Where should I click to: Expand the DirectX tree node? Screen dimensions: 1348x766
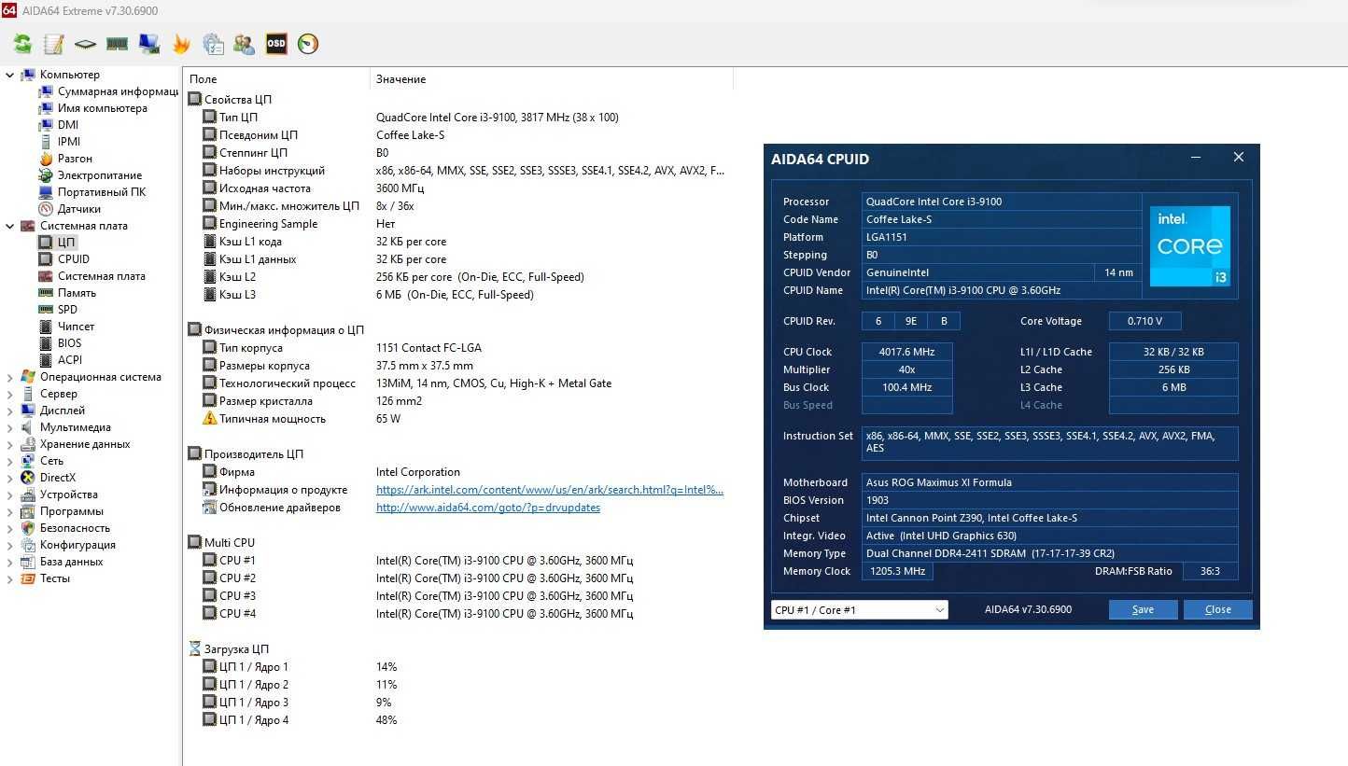(x=9, y=478)
